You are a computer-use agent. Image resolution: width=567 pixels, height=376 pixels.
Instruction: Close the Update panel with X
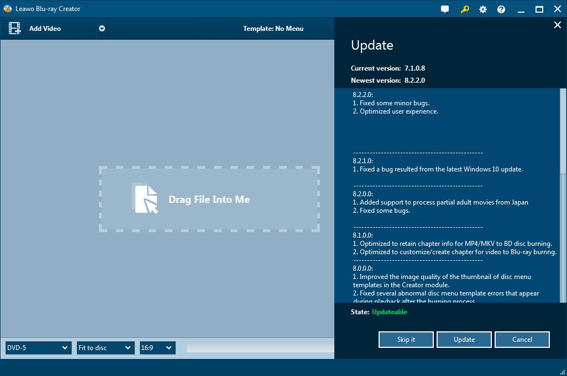[x=558, y=25]
